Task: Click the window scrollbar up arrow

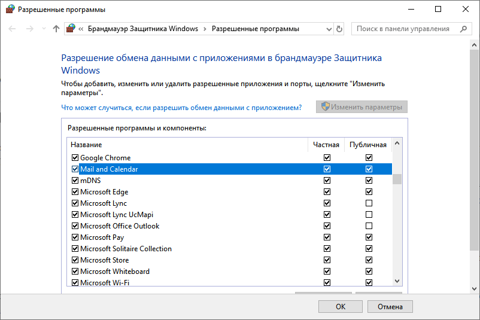Action: pyautogui.click(x=474, y=45)
